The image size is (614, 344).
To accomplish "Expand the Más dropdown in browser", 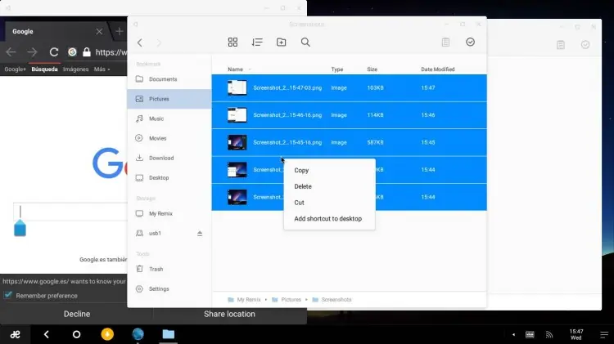I will pos(102,69).
